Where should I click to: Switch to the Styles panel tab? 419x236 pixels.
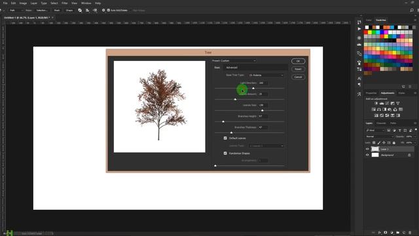pyautogui.click(x=401, y=93)
